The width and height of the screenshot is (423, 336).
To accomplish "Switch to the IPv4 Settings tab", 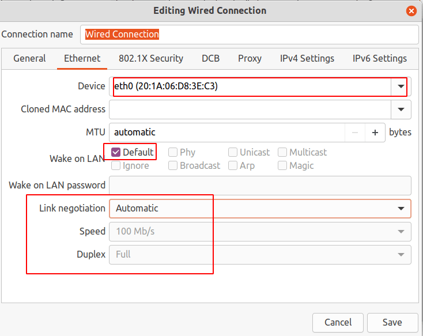I will coord(307,58).
